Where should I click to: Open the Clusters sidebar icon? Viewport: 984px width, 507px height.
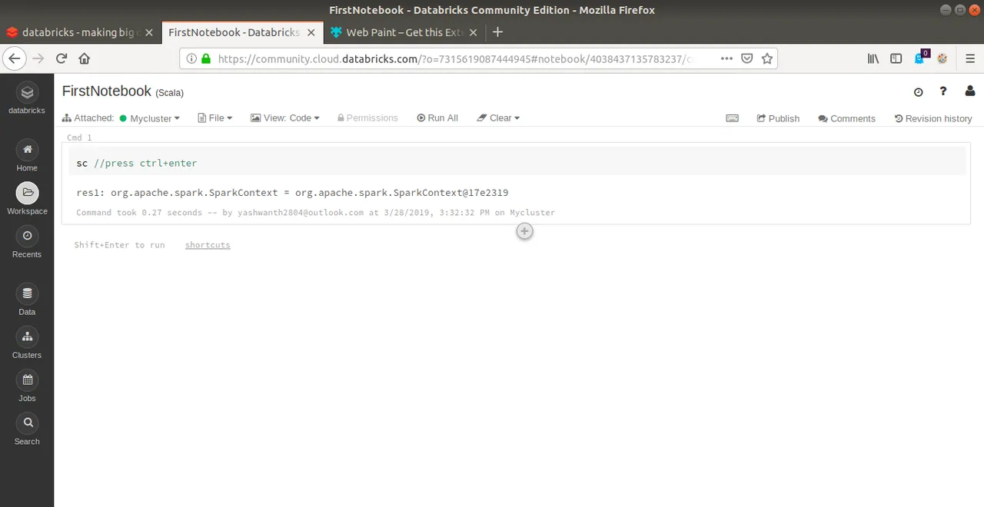point(27,336)
